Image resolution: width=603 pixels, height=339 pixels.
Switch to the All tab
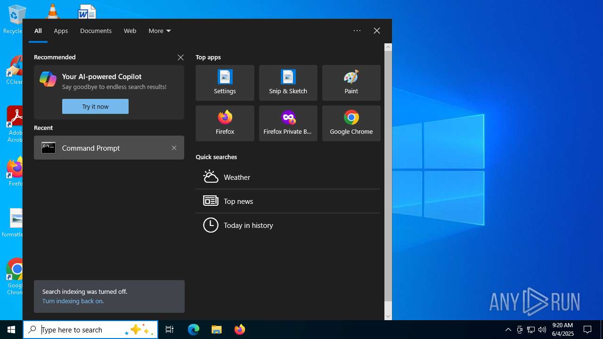tap(38, 31)
